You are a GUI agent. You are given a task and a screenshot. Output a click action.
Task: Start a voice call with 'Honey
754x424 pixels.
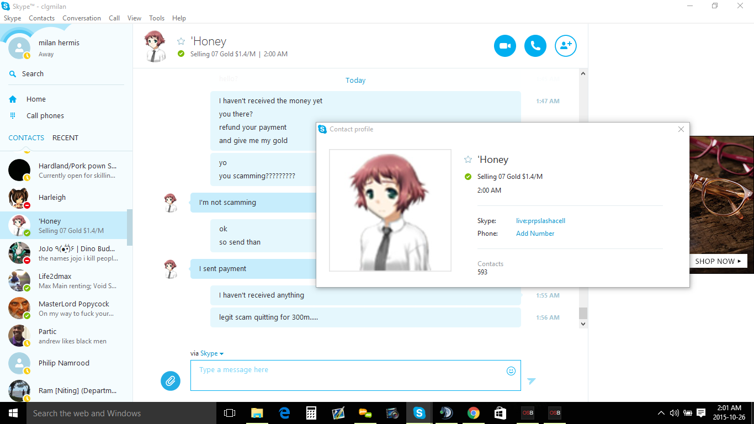535,46
